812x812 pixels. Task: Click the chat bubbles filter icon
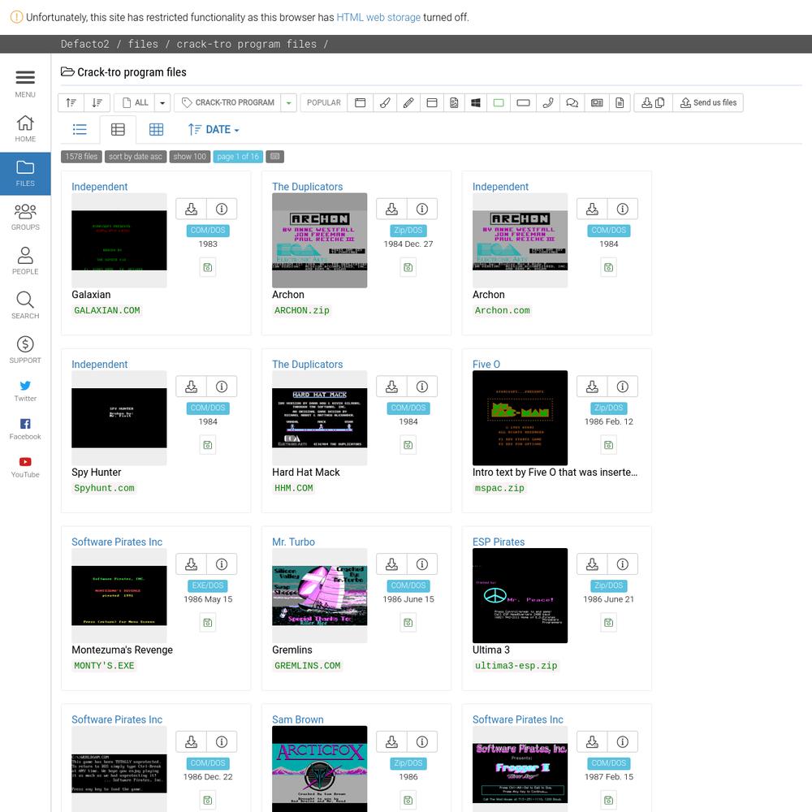coord(572,103)
